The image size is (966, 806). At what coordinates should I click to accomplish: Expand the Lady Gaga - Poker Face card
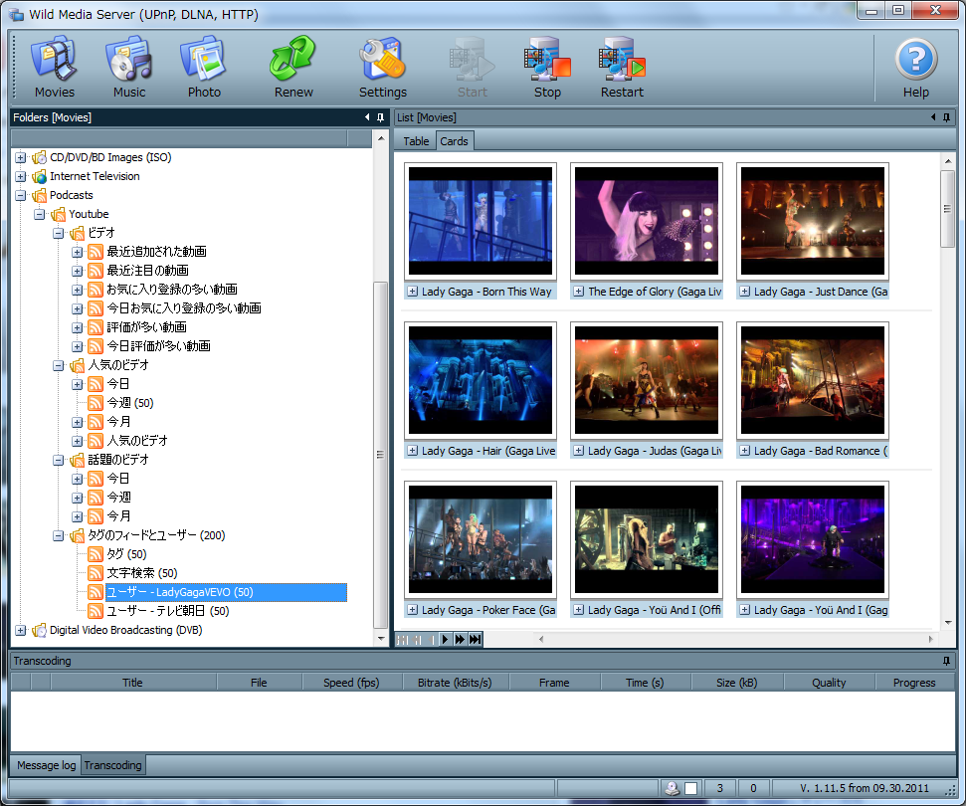coord(412,609)
